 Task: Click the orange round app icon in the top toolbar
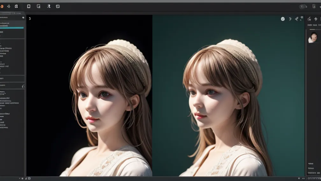(x=2, y=6)
